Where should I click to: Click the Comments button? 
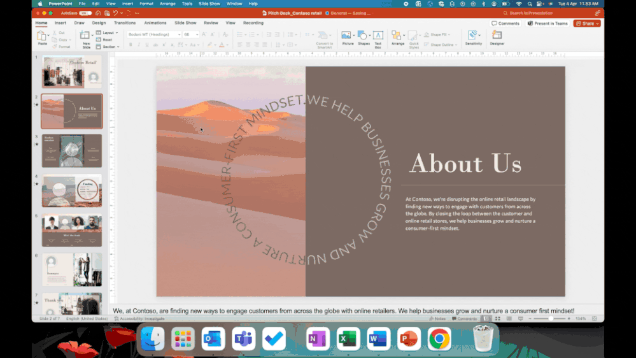click(505, 24)
